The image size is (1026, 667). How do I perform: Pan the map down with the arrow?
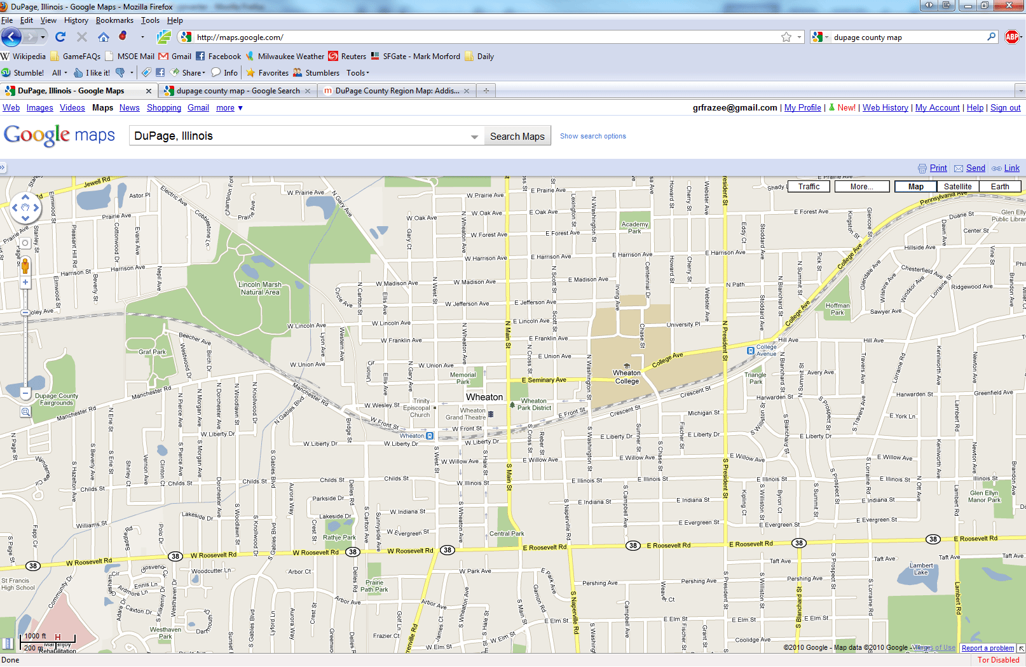point(25,218)
